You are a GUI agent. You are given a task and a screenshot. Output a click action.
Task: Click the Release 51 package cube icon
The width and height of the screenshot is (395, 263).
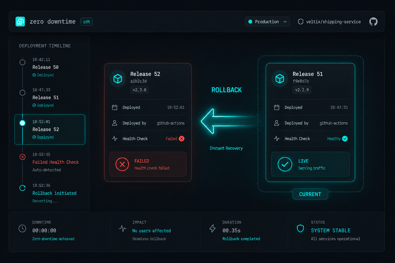pos(280,79)
